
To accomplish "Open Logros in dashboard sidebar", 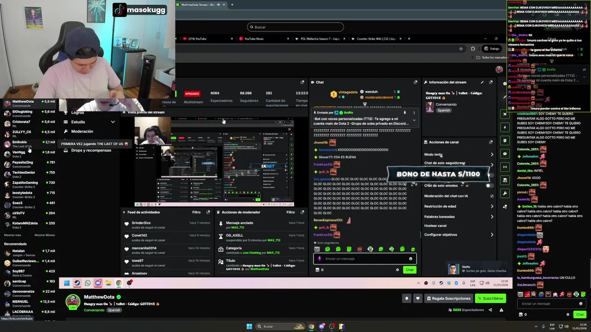I will coord(78,113).
